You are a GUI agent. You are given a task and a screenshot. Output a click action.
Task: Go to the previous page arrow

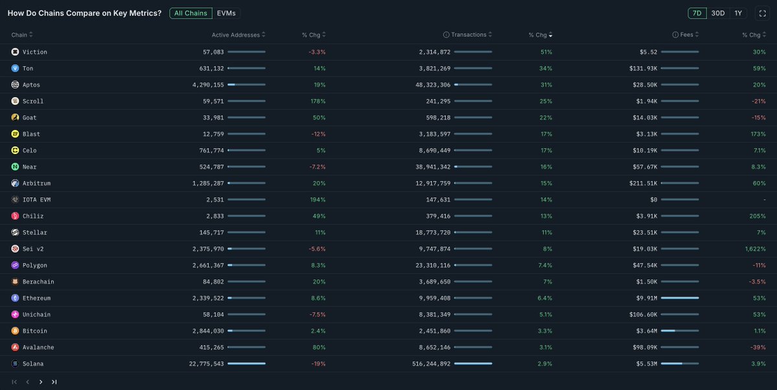28,382
